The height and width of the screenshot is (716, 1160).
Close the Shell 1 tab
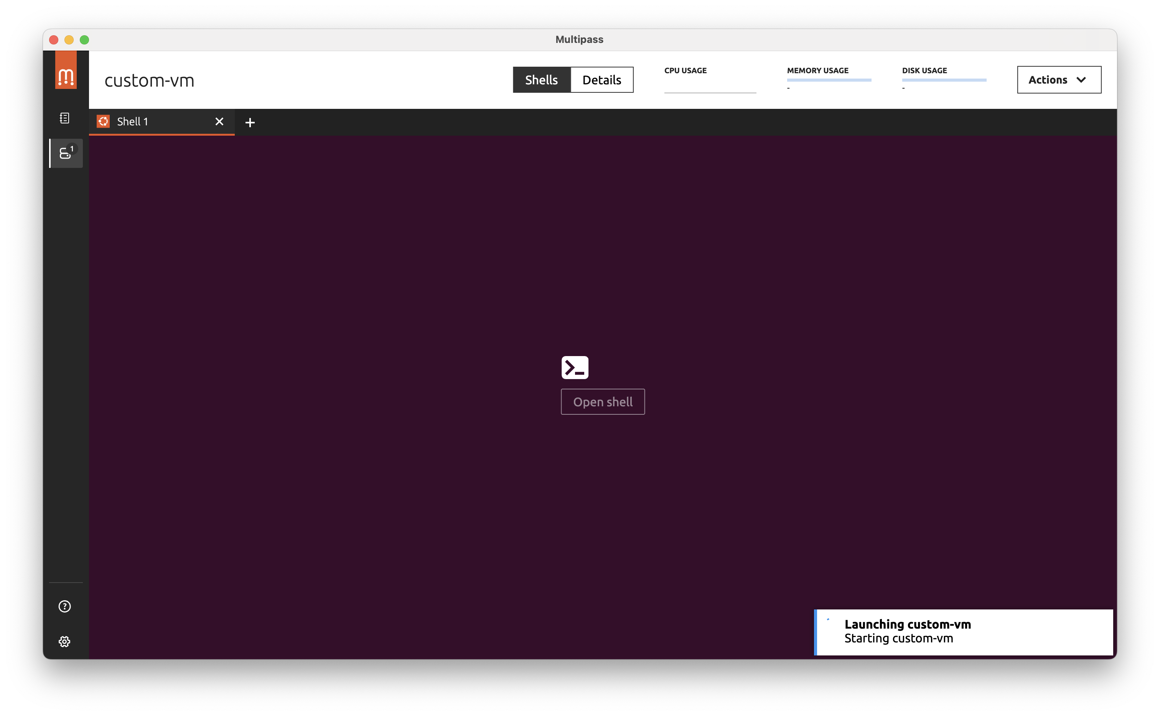pos(219,122)
